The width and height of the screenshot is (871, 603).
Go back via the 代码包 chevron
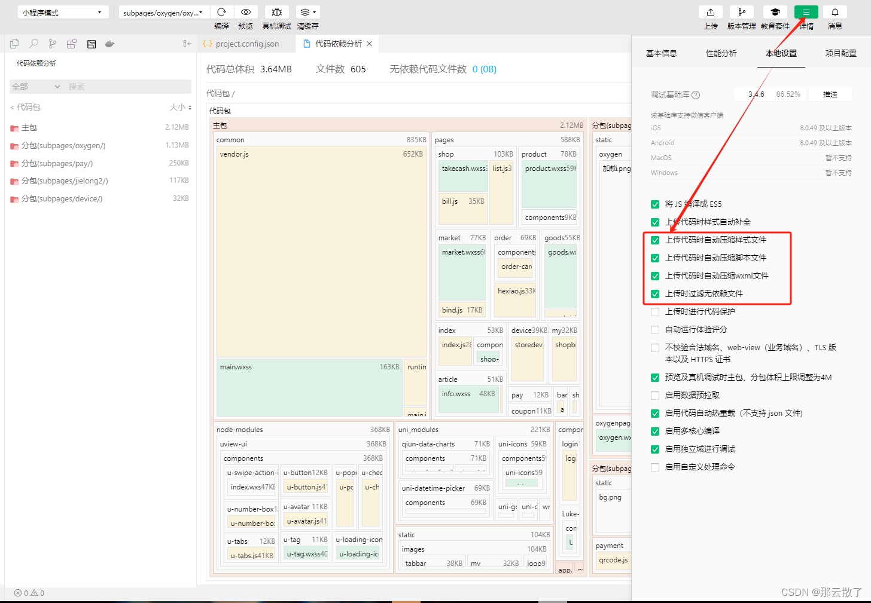12,108
